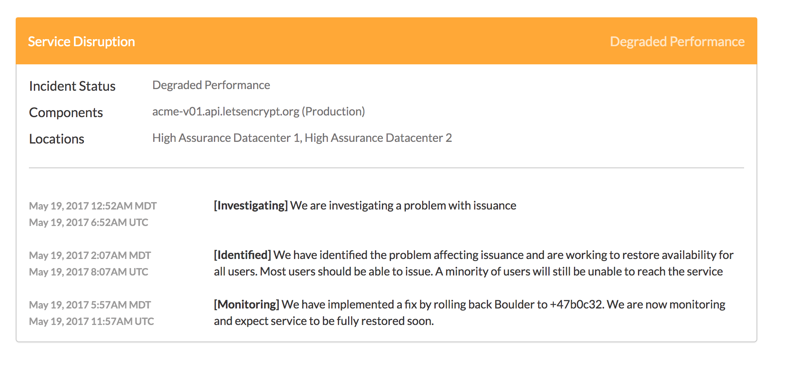Click the High Assurance Datacenter 2 location
Viewport: 792px width, 372px height.
(378, 138)
